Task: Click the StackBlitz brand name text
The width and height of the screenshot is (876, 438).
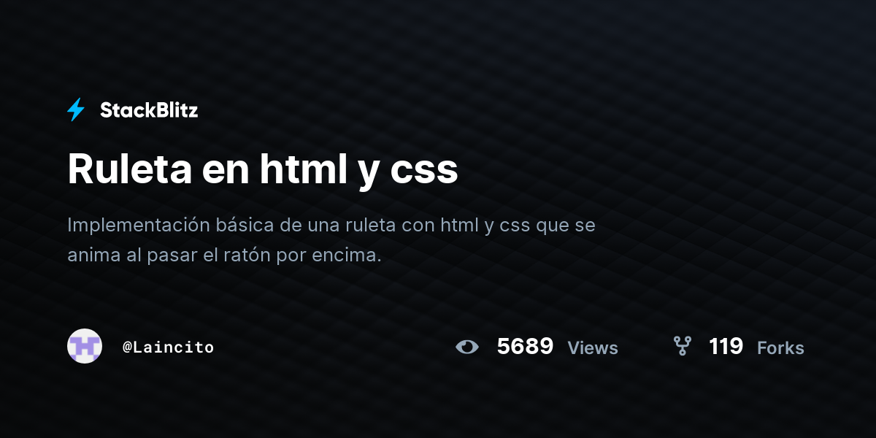Action: 149,110
